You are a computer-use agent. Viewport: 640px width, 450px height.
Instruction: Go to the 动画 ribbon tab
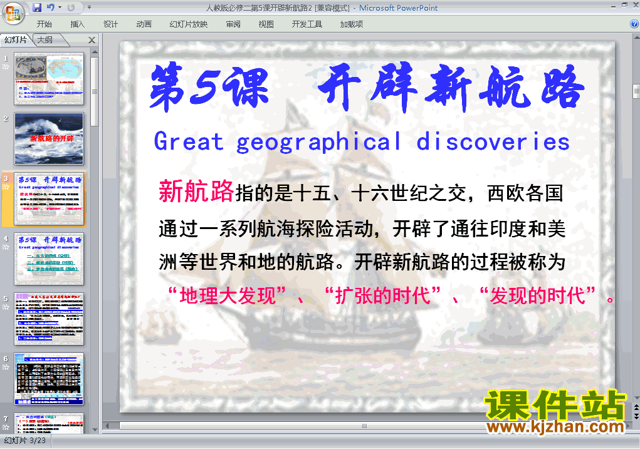tap(144, 24)
